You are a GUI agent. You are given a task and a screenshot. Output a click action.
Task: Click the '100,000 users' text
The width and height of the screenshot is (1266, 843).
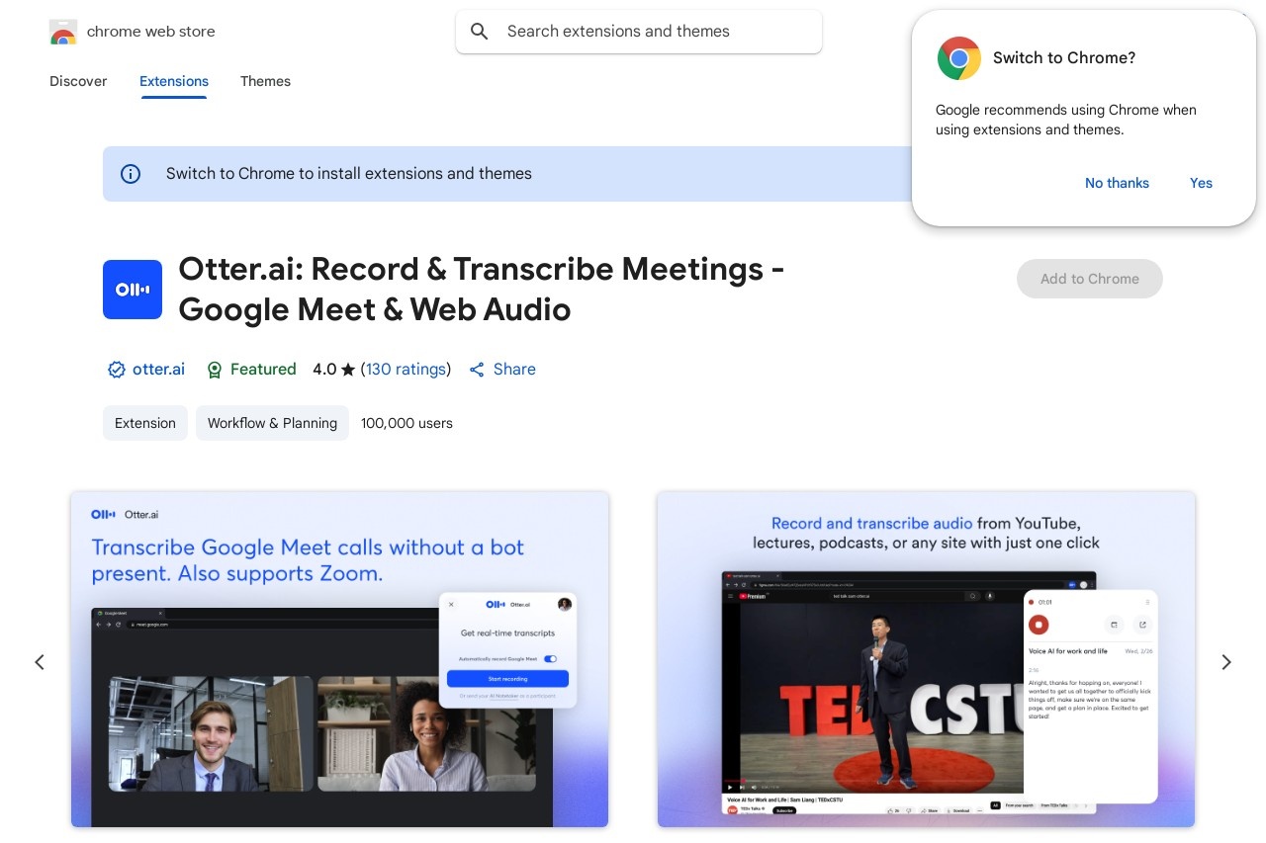[x=407, y=423]
